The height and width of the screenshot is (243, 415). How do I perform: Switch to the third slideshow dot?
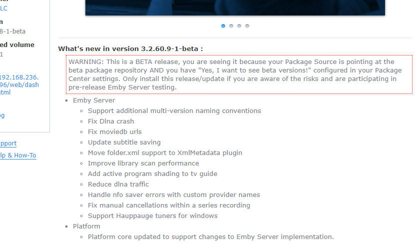coord(239,26)
